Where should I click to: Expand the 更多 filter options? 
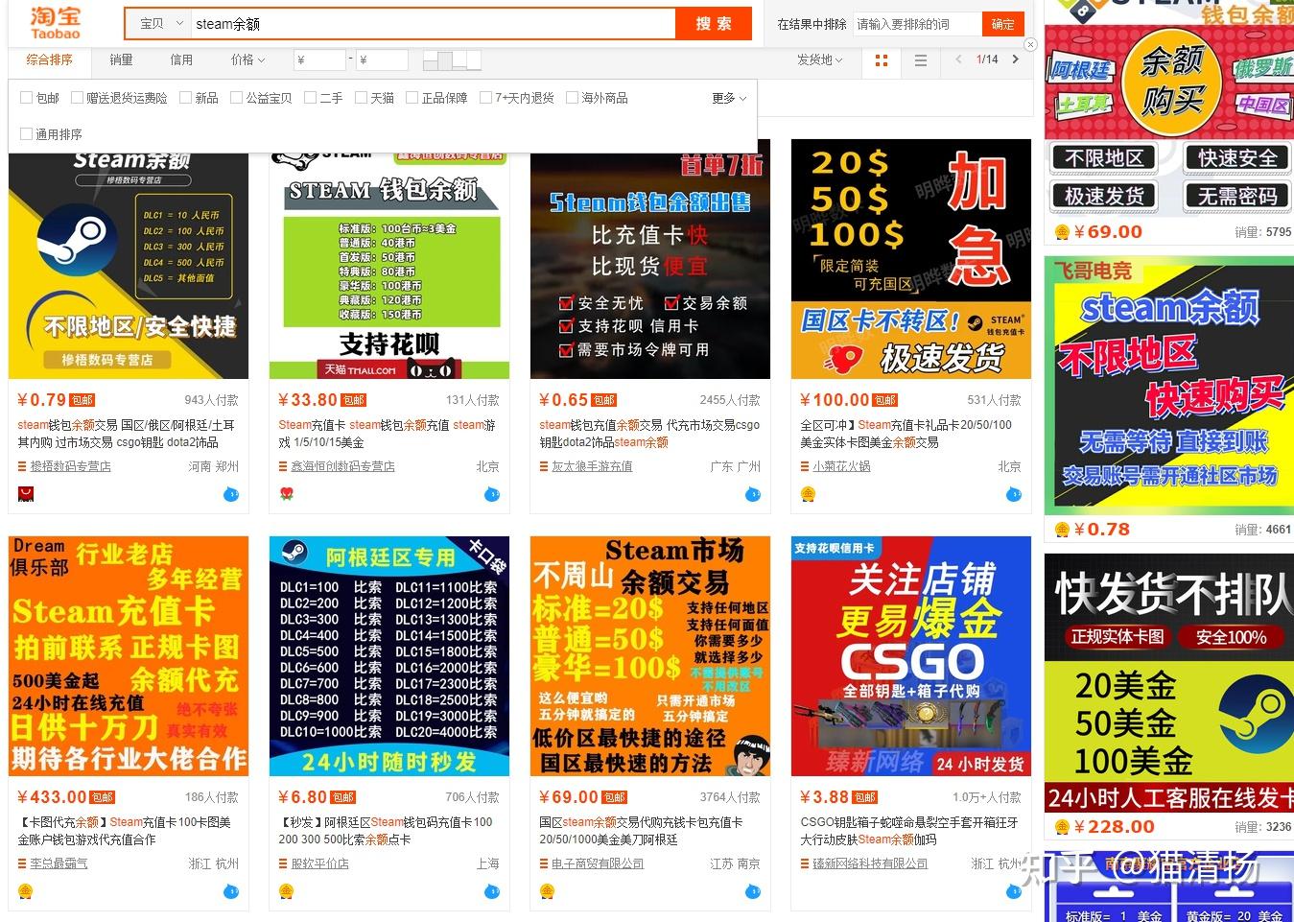728,98
